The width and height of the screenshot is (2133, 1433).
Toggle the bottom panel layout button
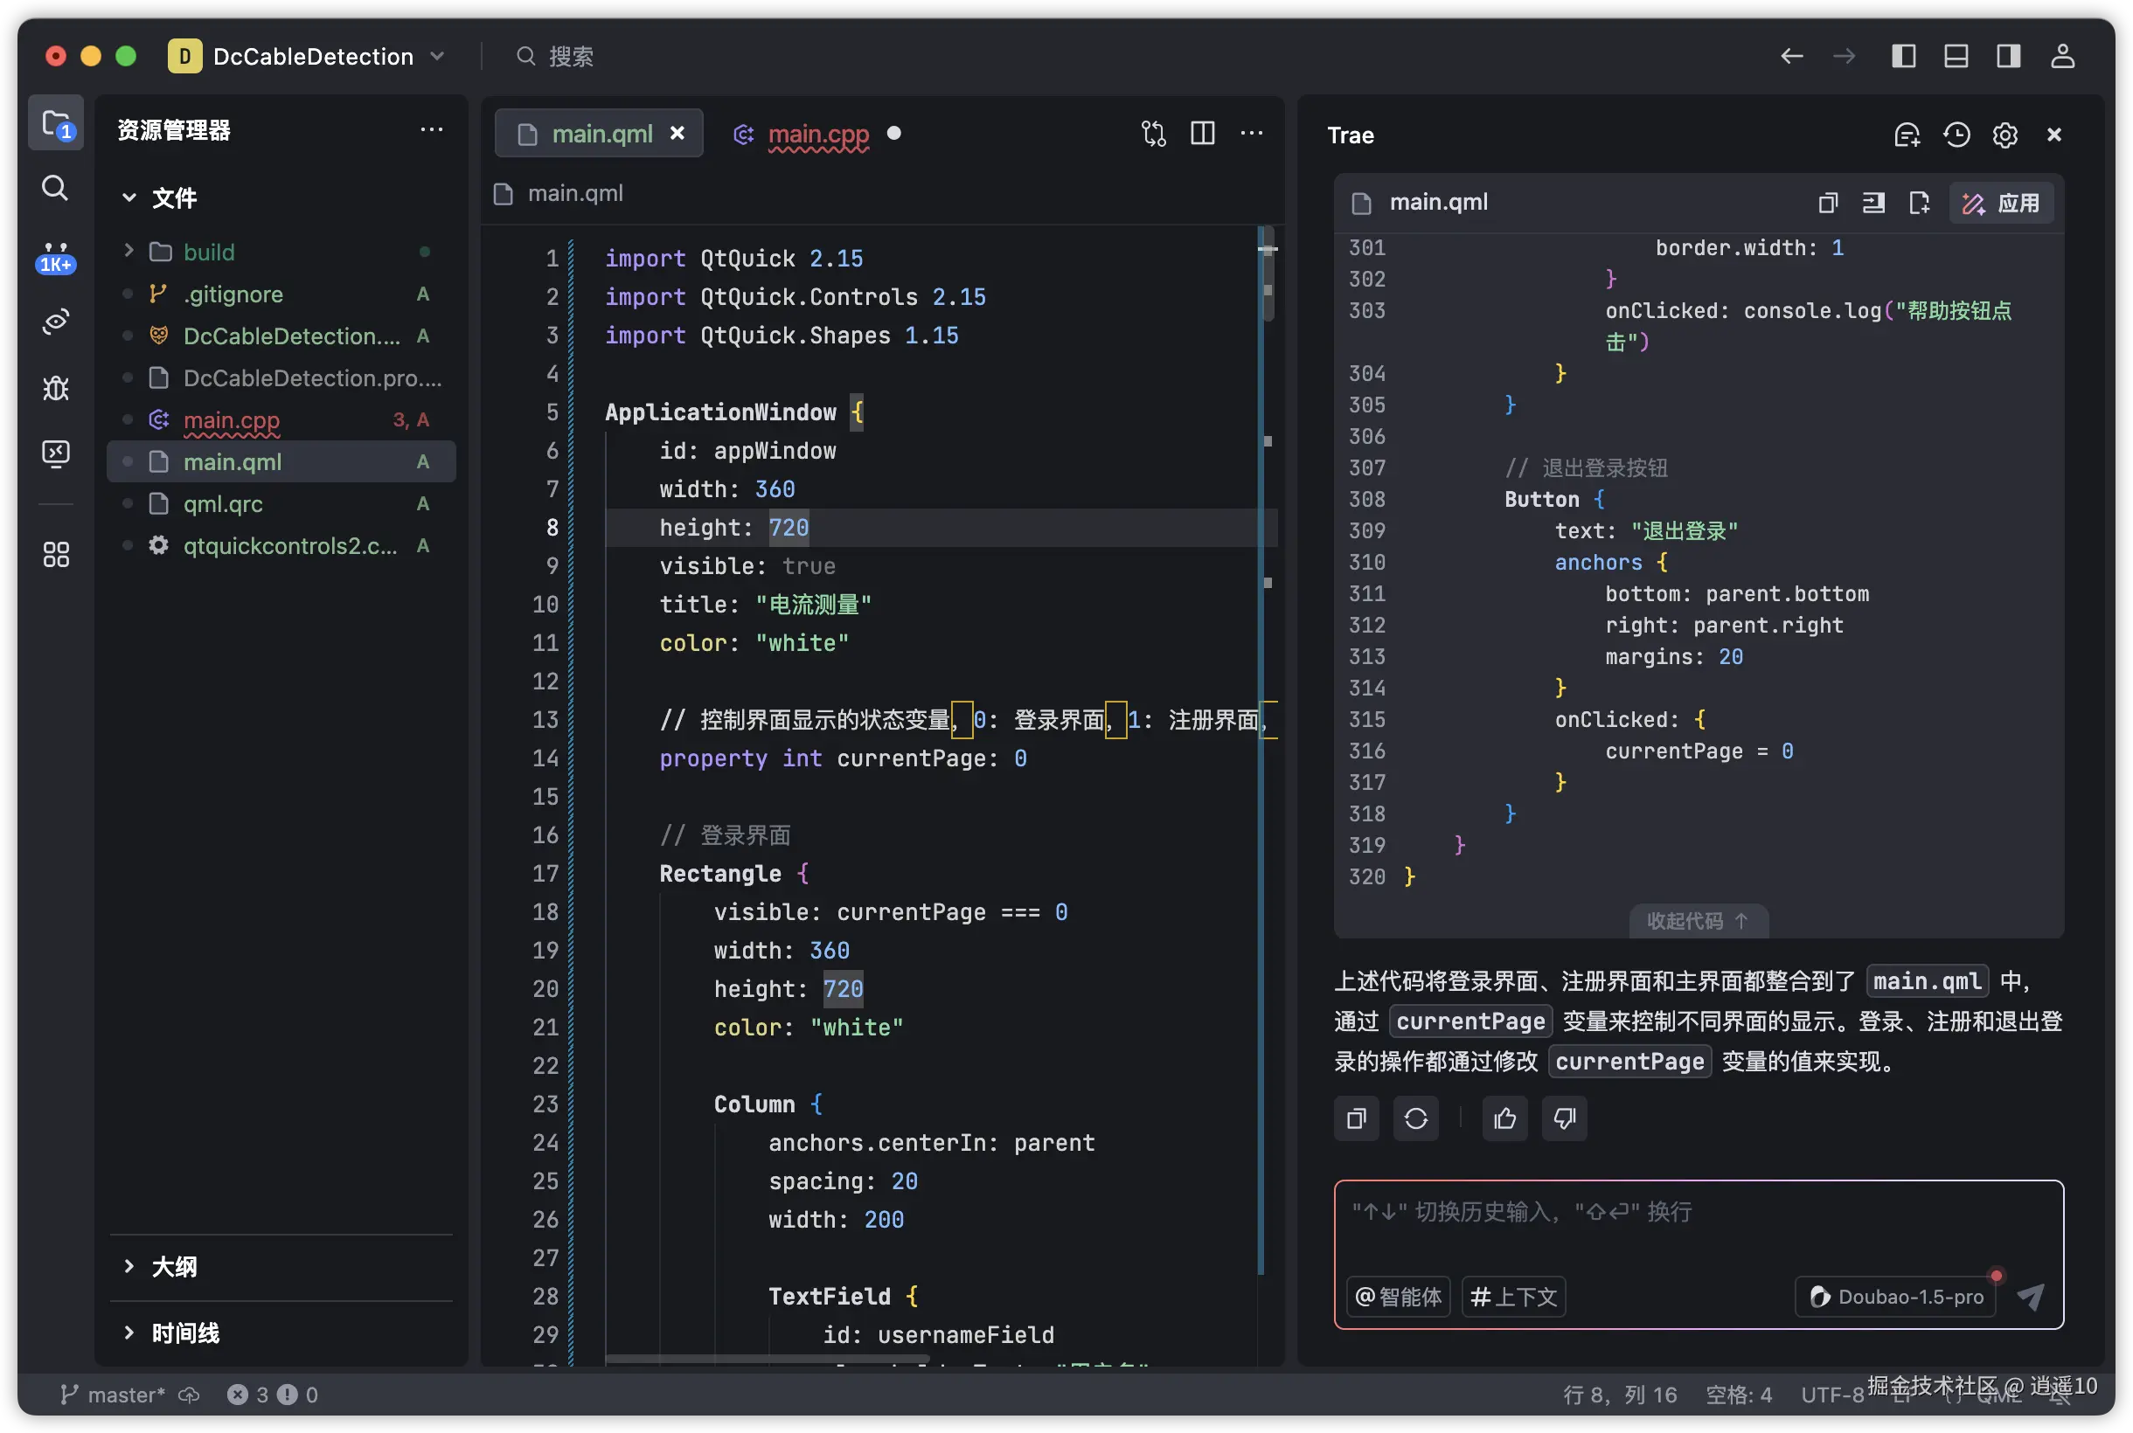(x=1956, y=56)
